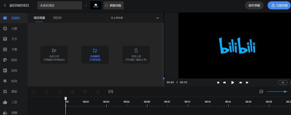The width and height of the screenshot is (291, 115).
Task: Click the rewind button
Action: 224,83
